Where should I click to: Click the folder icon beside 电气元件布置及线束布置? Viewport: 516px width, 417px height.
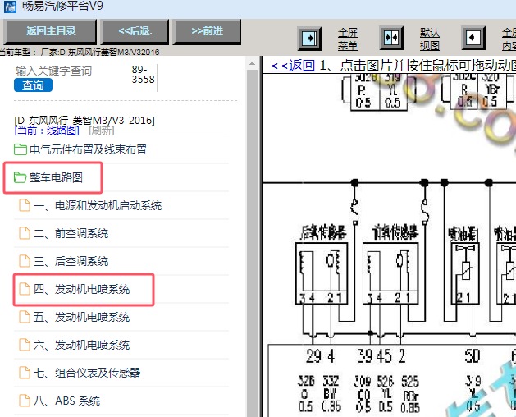(x=21, y=149)
